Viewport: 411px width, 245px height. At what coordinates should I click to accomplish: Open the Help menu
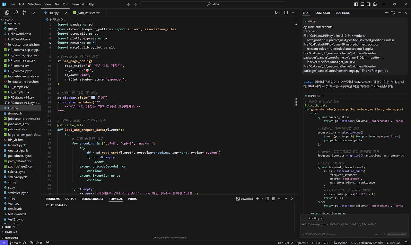click(91, 4)
